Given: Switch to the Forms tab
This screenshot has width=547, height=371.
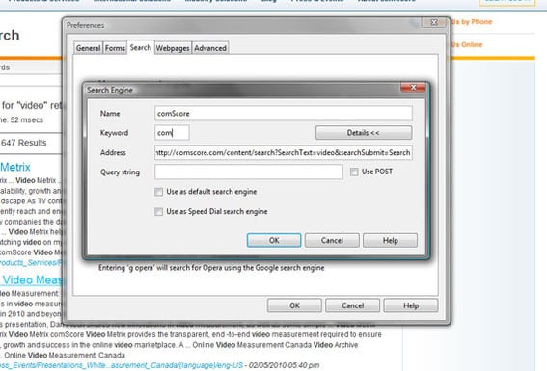Looking at the screenshot, I should click(115, 48).
